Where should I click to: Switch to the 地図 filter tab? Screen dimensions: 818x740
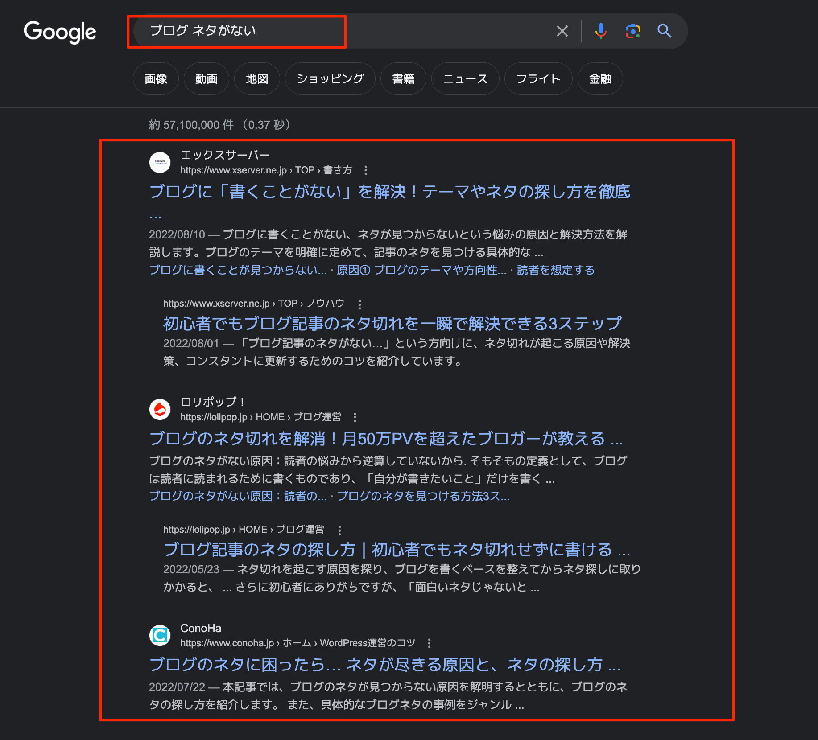[257, 78]
